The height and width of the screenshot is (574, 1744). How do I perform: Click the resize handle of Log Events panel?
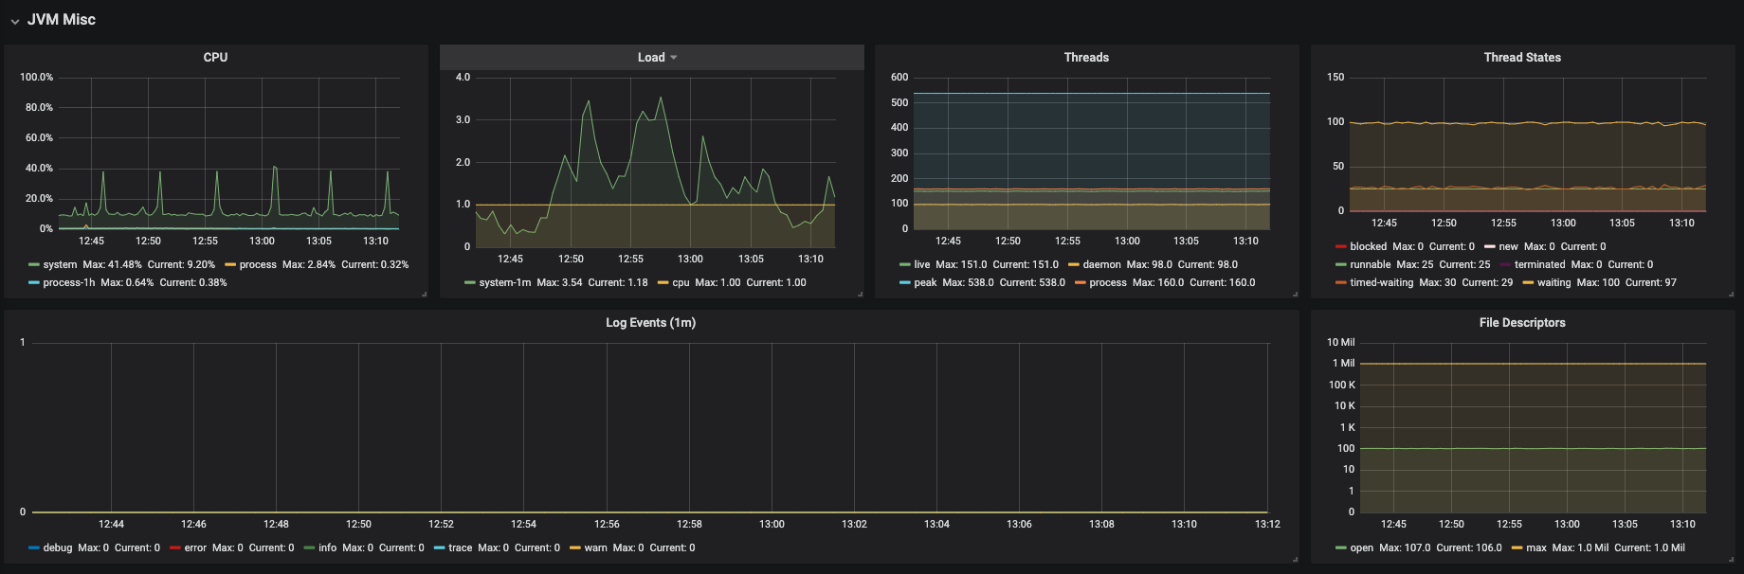click(x=1295, y=559)
